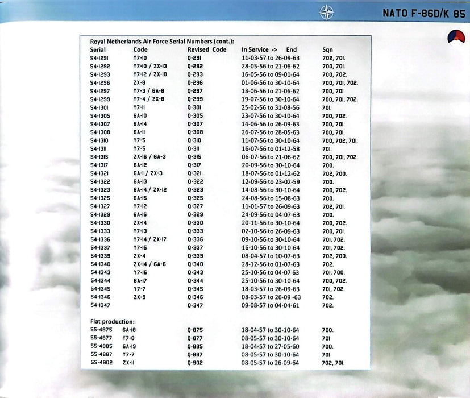The width and height of the screenshot is (470, 398).
Task: Click the NATO compass star emblem
Action: [x=327, y=13]
